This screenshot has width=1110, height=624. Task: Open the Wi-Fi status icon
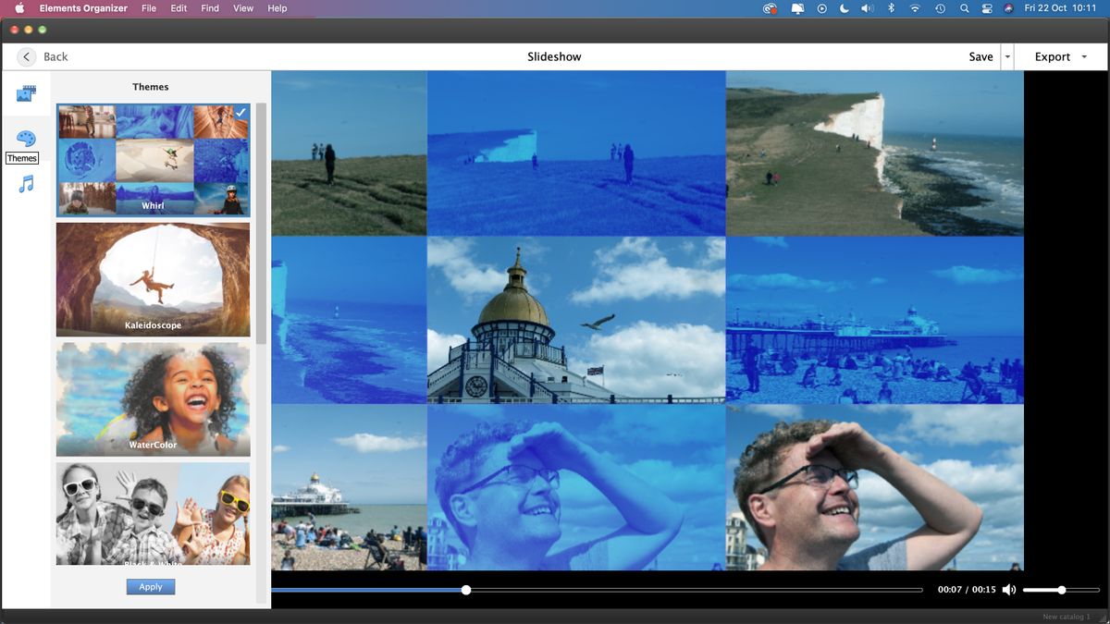coord(914,8)
